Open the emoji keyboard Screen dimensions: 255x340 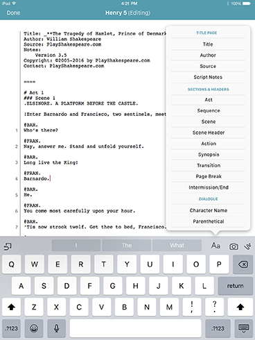pos(34,328)
